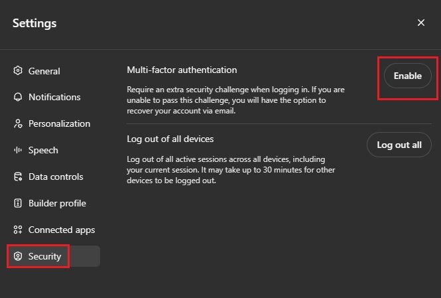Select the Security tab label
This screenshot has width=441, height=298.
tap(44, 256)
